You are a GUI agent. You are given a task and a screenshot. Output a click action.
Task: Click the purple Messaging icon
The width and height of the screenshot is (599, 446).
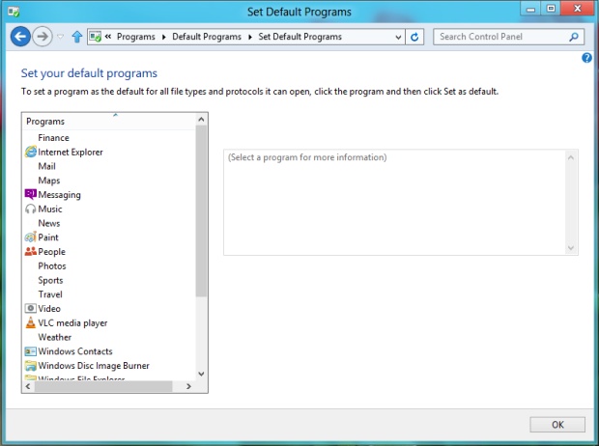[x=31, y=194]
